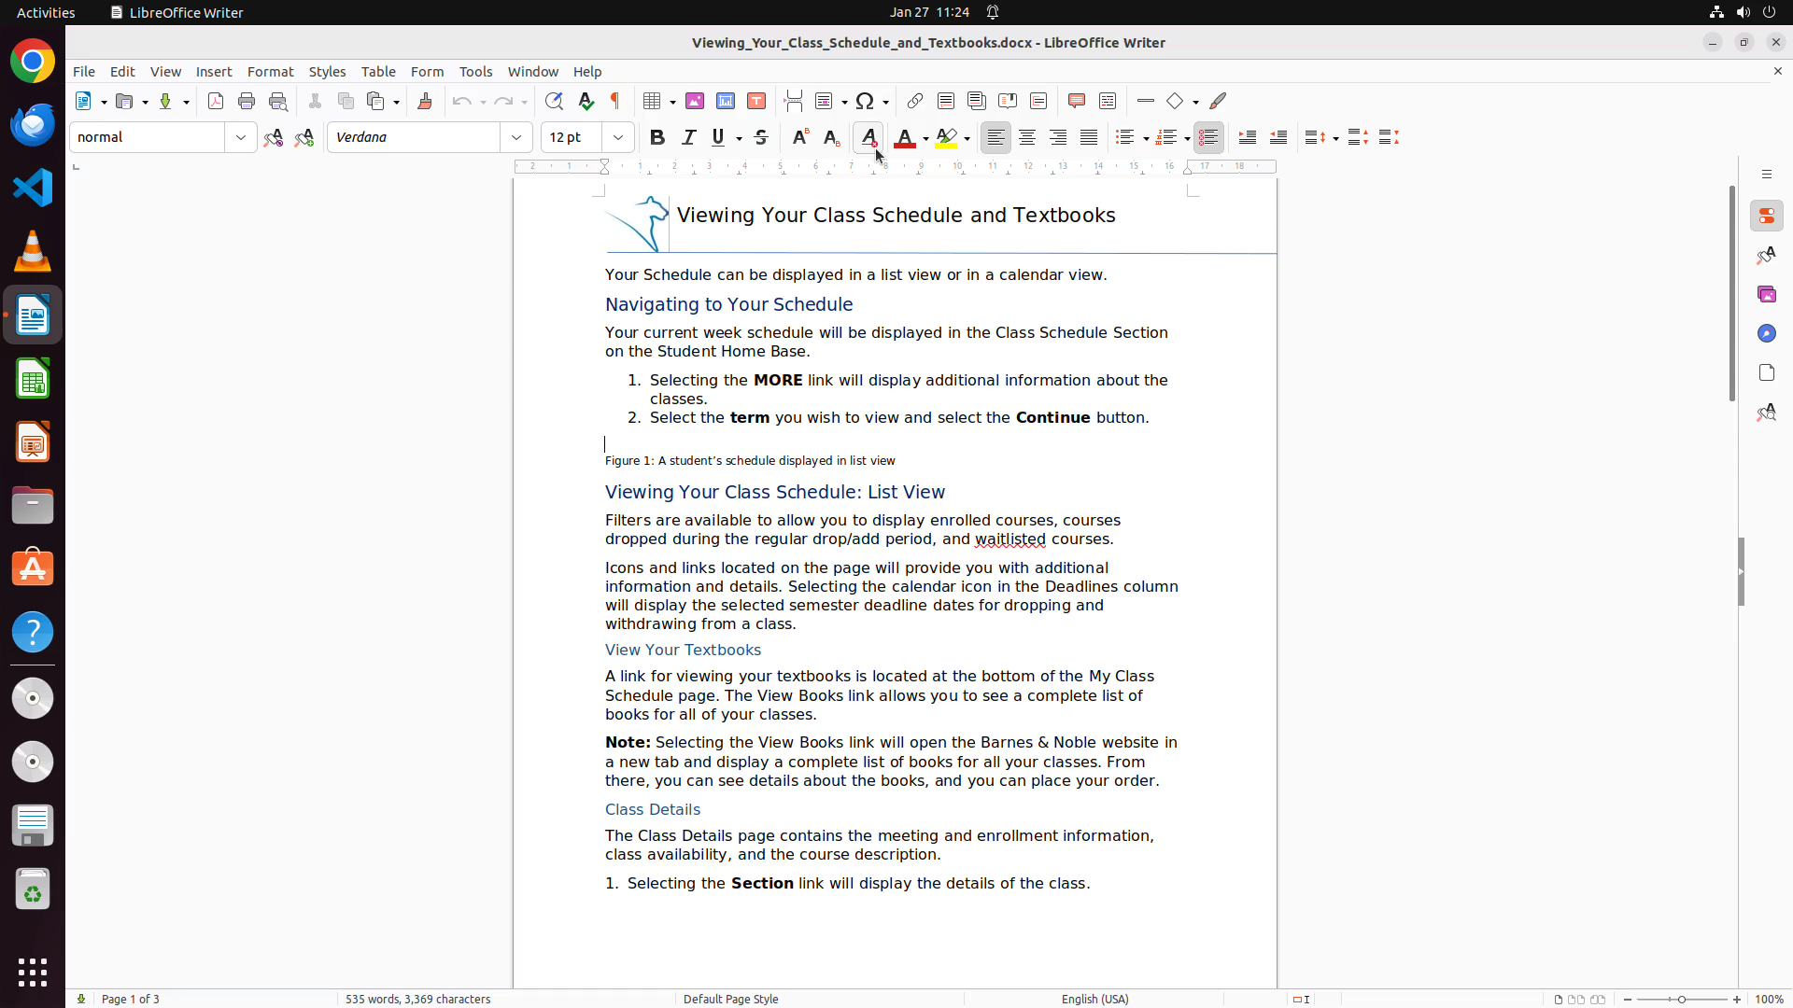
Task: Adjust the zoom slider in status bar
Action: (1682, 999)
